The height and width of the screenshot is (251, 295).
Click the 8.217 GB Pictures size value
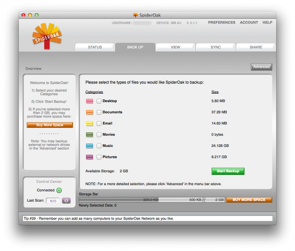point(219,157)
